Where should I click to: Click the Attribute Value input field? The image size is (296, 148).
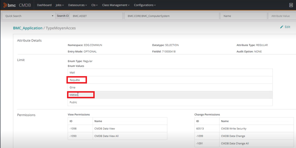(x=282, y=16)
